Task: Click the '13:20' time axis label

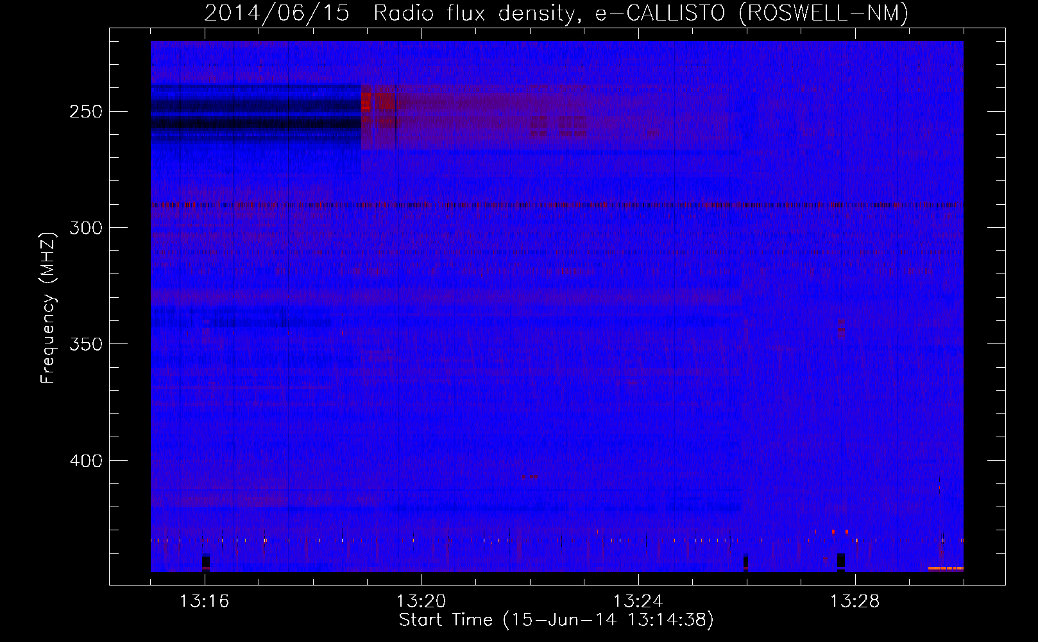Action: click(421, 602)
